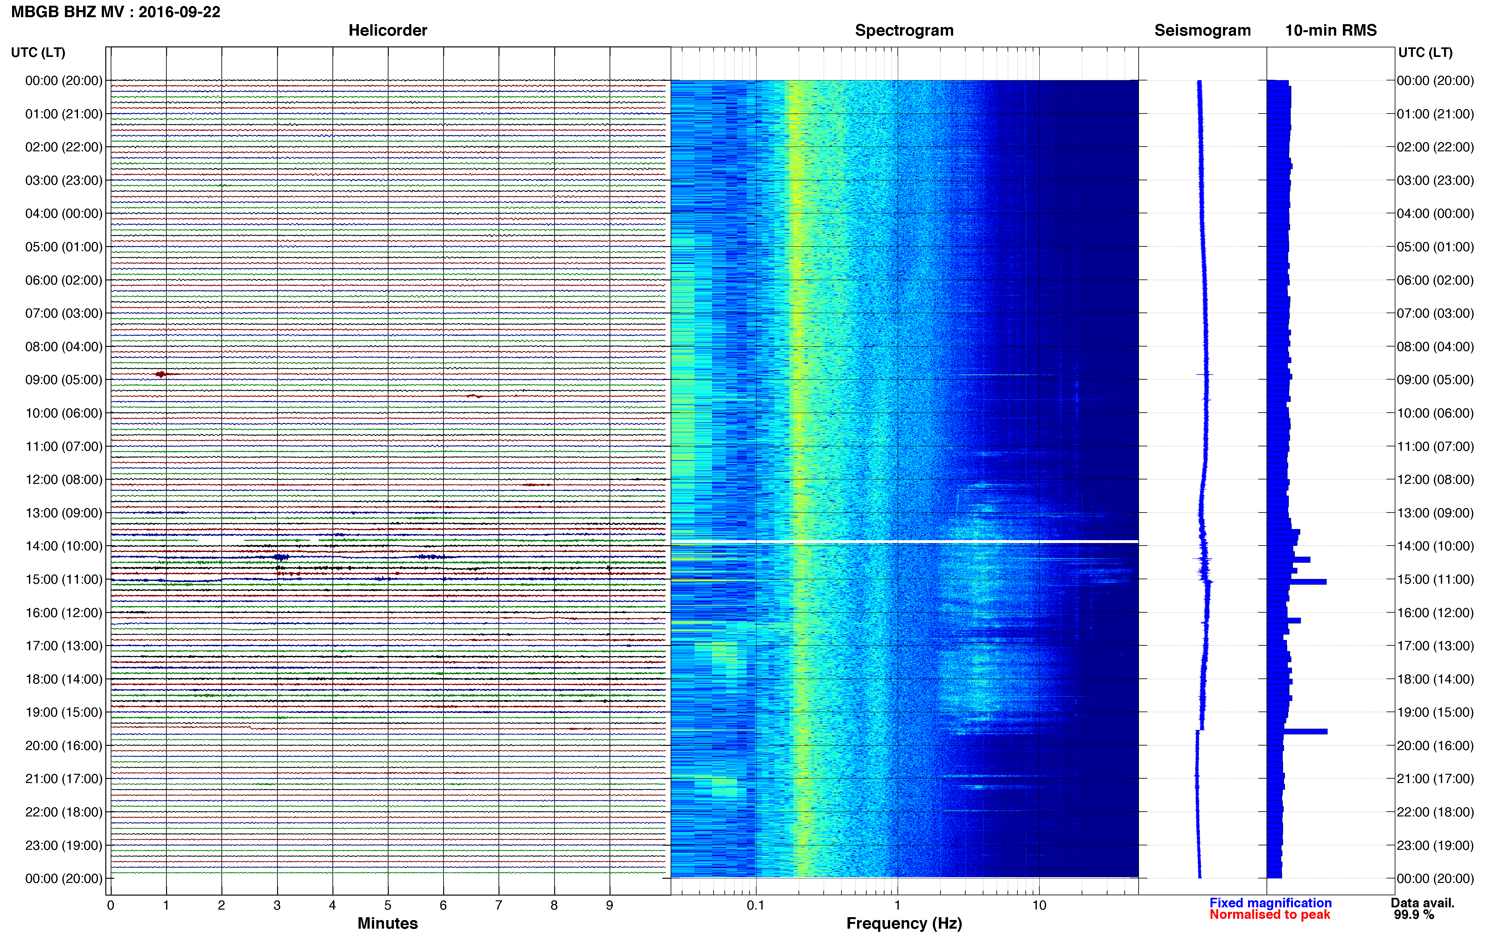Select the Spectrogram panel heading

tap(904, 31)
